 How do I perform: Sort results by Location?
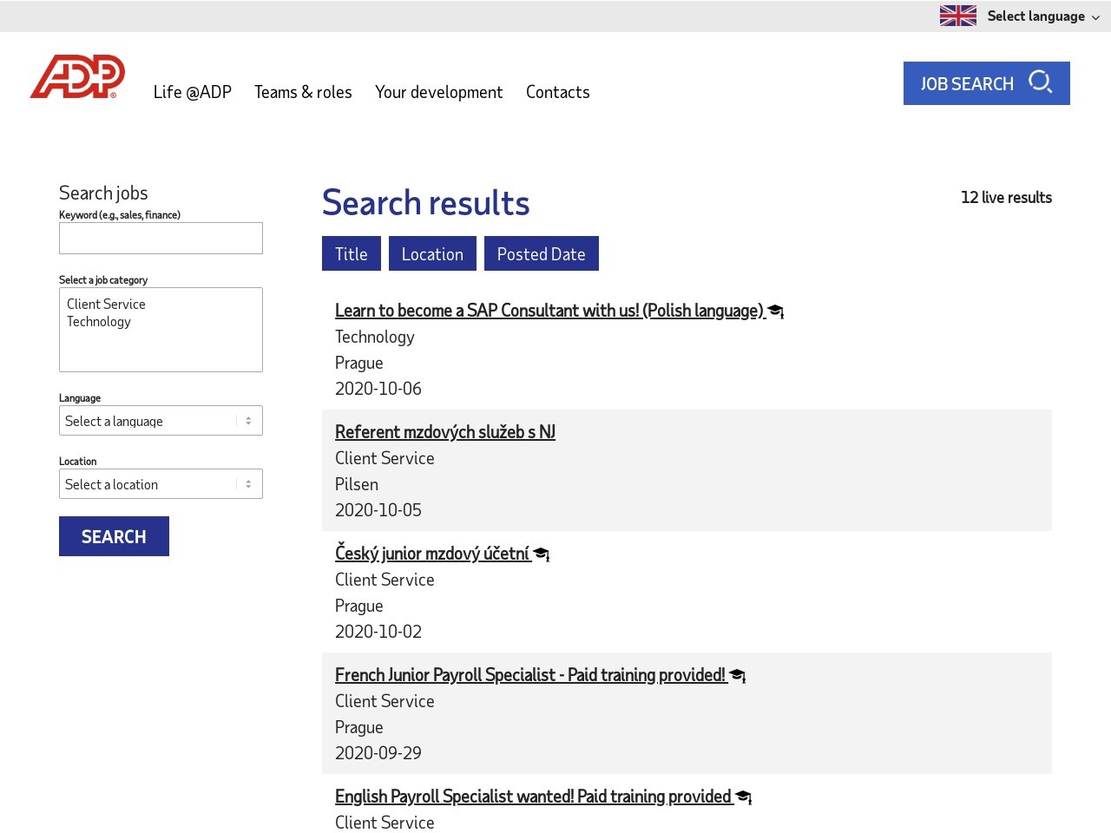[432, 254]
